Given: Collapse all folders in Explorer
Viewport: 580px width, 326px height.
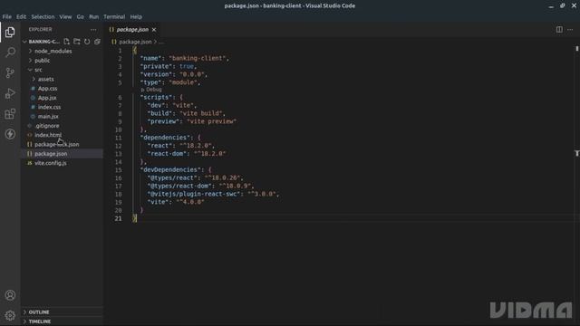Looking at the screenshot, I should (x=97, y=42).
